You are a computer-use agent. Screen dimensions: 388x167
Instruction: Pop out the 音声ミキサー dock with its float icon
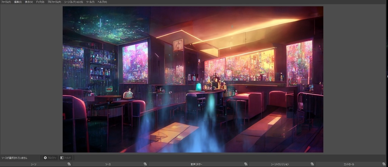click(x=246, y=164)
